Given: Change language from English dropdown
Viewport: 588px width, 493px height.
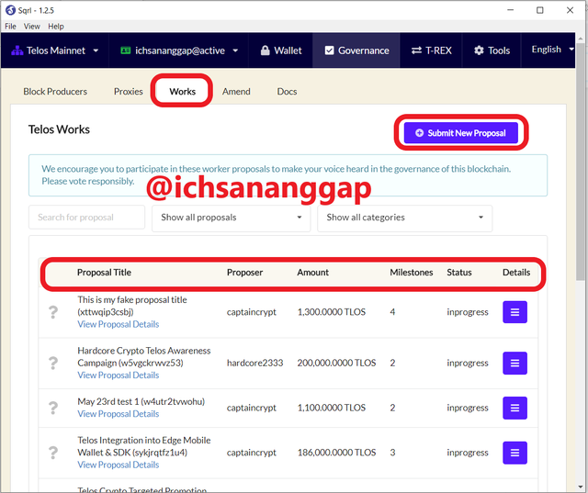Looking at the screenshot, I should (551, 50).
